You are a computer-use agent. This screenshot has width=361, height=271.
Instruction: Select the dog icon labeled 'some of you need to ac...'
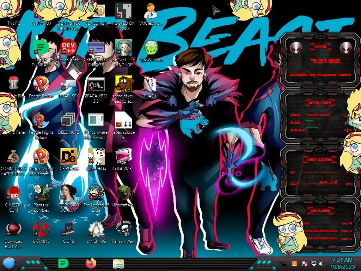[x=123, y=83]
